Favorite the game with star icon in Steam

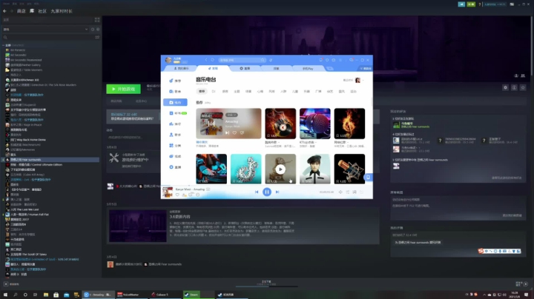[523, 87]
